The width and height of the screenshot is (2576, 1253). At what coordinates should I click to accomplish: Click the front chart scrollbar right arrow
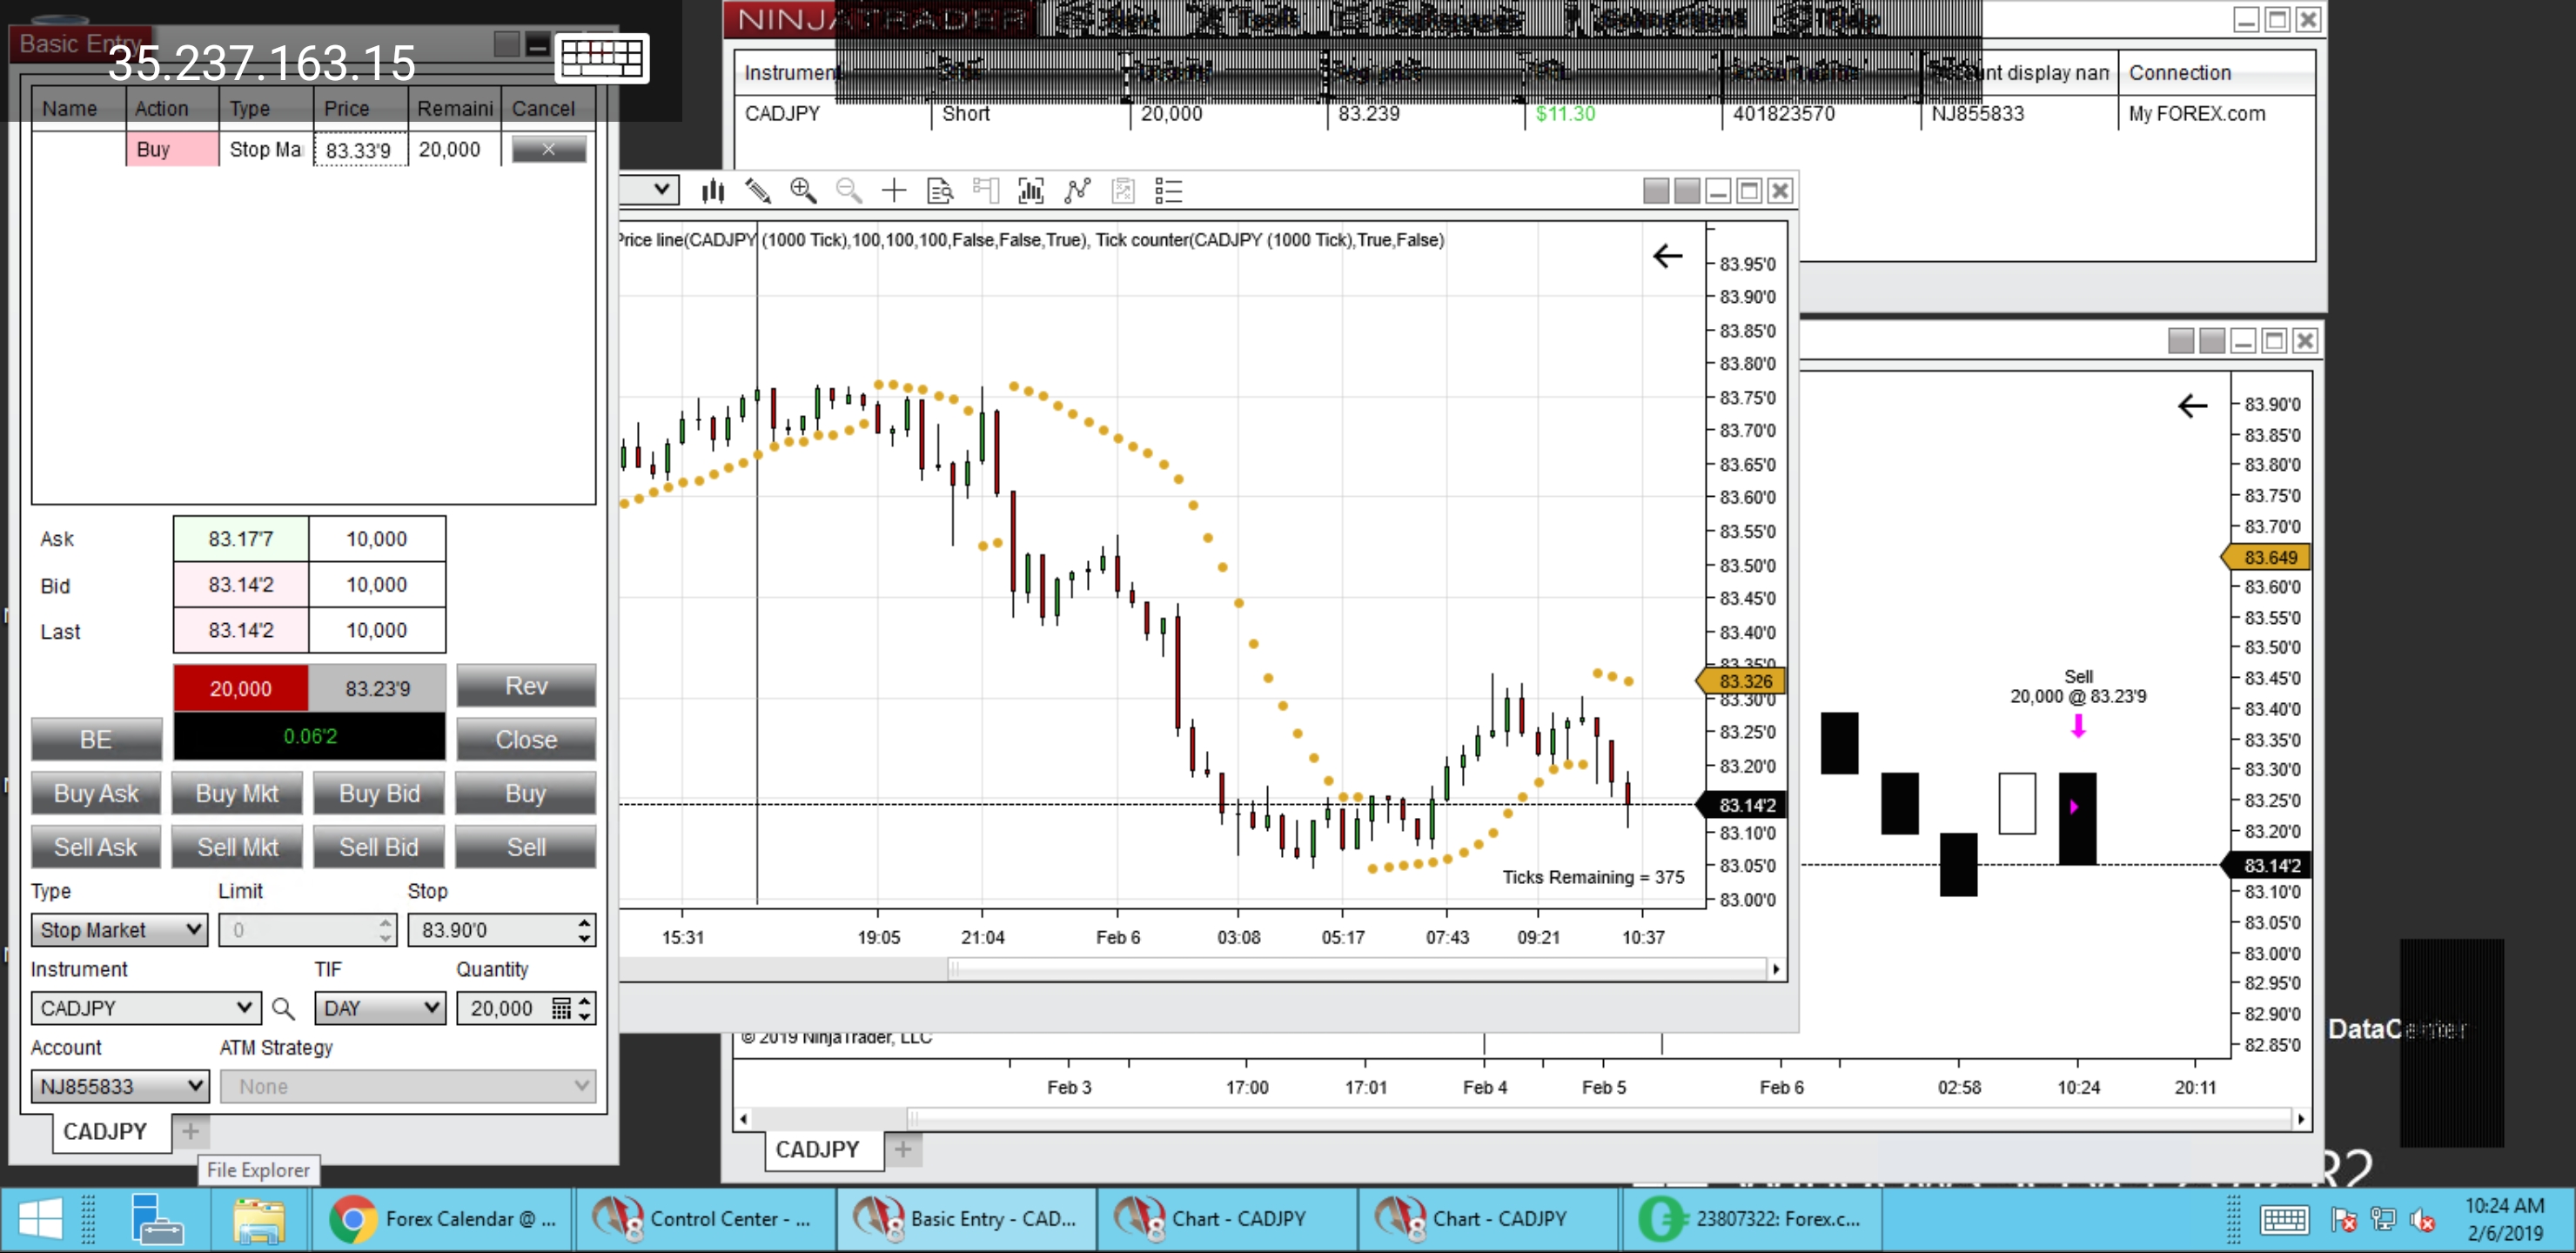pyautogui.click(x=1777, y=968)
